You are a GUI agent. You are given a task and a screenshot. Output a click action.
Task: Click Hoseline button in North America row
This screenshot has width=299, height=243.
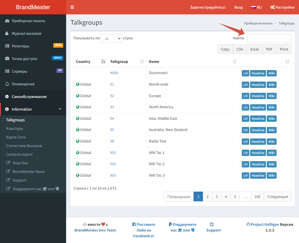pos(258,107)
